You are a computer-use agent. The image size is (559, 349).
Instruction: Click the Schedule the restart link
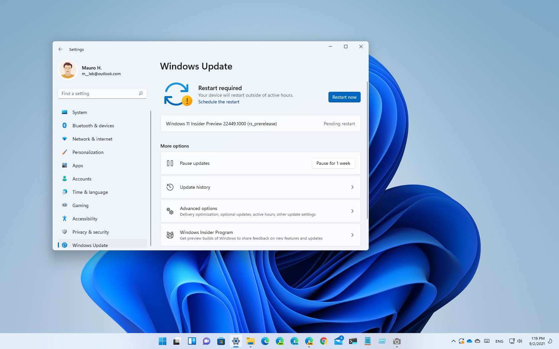point(219,102)
